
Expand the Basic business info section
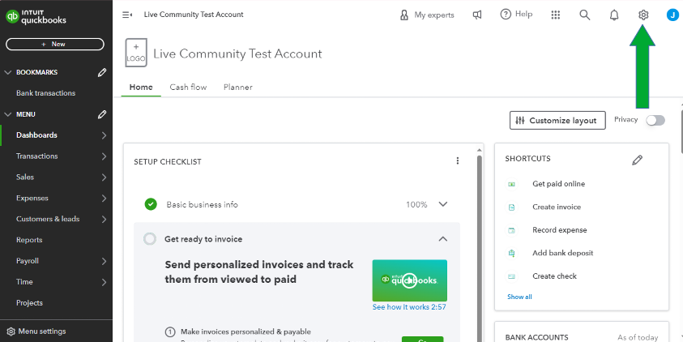[x=443, y=204]
